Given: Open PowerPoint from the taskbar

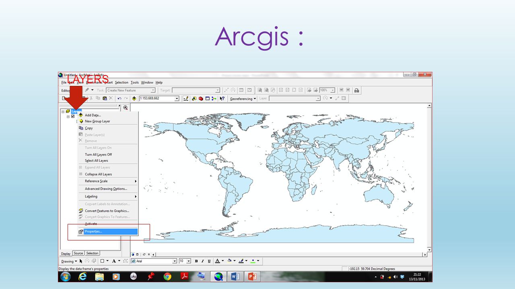Looking at the screenshot, I should coord(253,276).
